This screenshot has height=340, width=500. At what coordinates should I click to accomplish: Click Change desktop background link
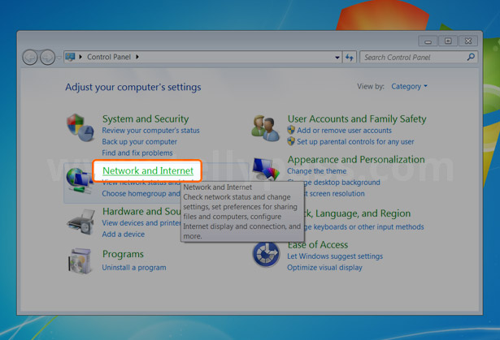tap(341, 183)
